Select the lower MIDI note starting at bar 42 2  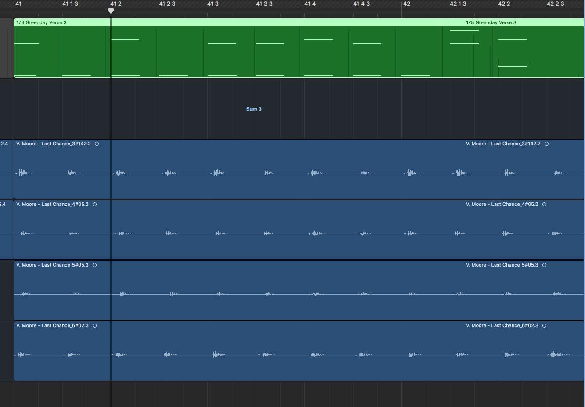(513, 66)
